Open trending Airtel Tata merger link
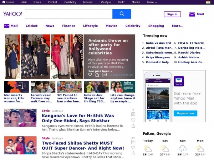The width and height of the screenshot is (214, 160). click(x=159, y=48)
